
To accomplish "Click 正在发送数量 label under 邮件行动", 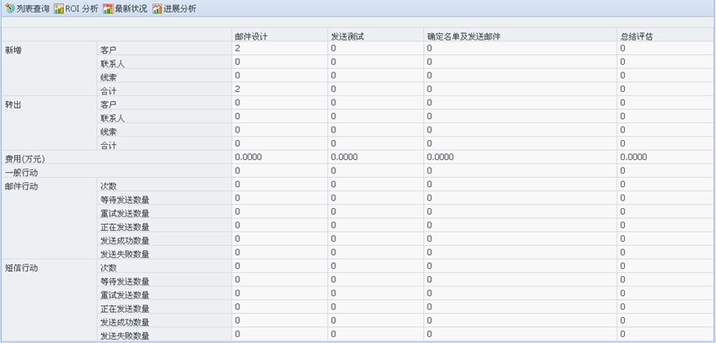I will click(x=126, y=227).
